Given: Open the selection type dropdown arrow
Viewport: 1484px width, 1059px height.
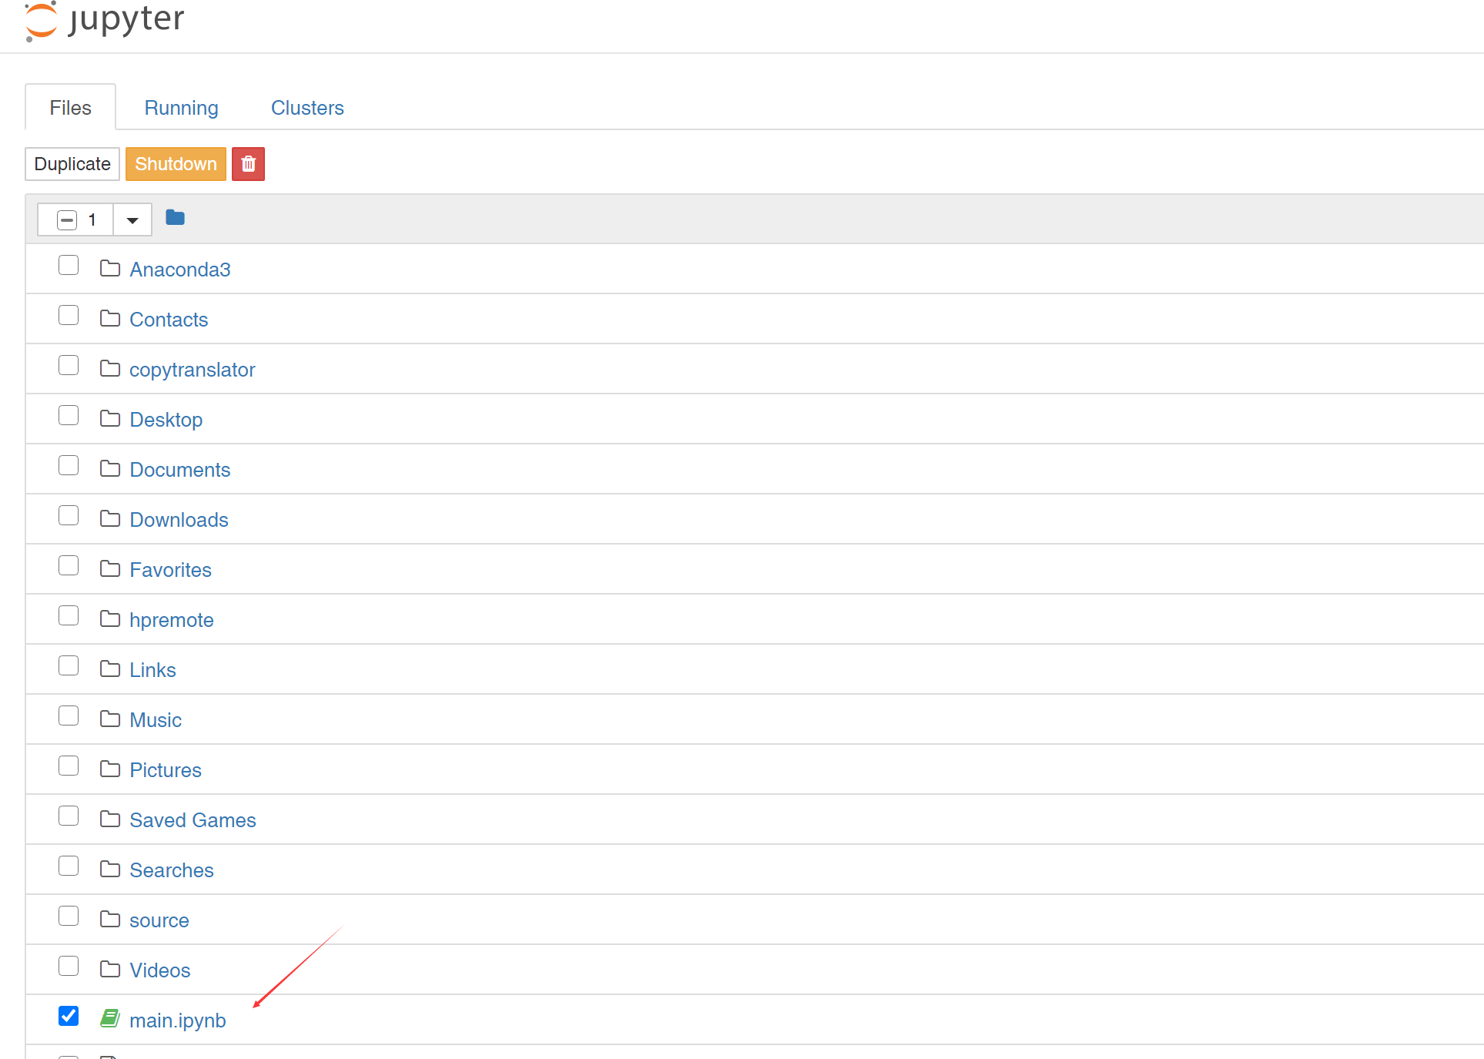Looking at the screenshot, I should coord(132,220).
